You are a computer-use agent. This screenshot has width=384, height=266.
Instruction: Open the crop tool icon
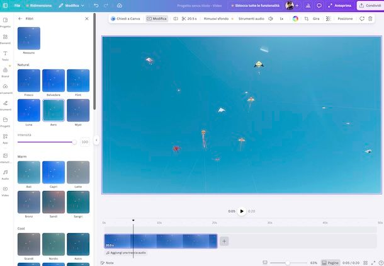pos(307,19)
